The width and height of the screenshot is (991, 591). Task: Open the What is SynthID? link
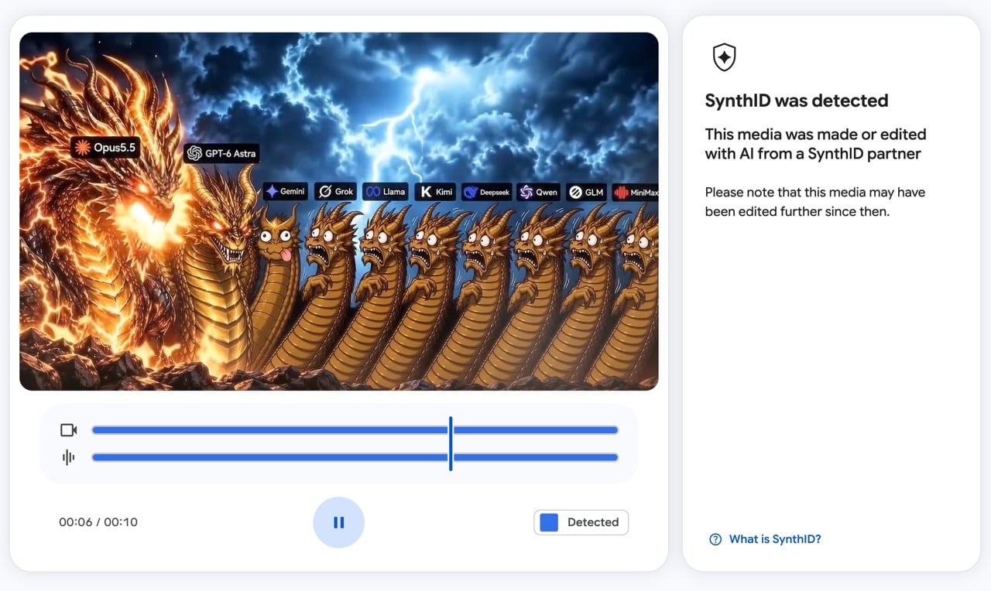click(x=775, y=539)
